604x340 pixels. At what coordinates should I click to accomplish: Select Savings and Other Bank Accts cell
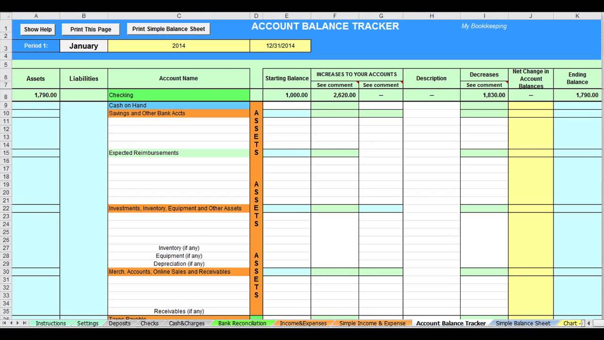click(x=178, y=113)
